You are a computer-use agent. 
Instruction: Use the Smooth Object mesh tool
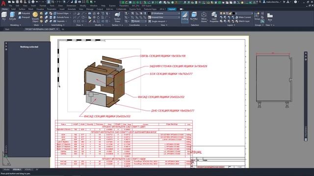coord(35,17)
